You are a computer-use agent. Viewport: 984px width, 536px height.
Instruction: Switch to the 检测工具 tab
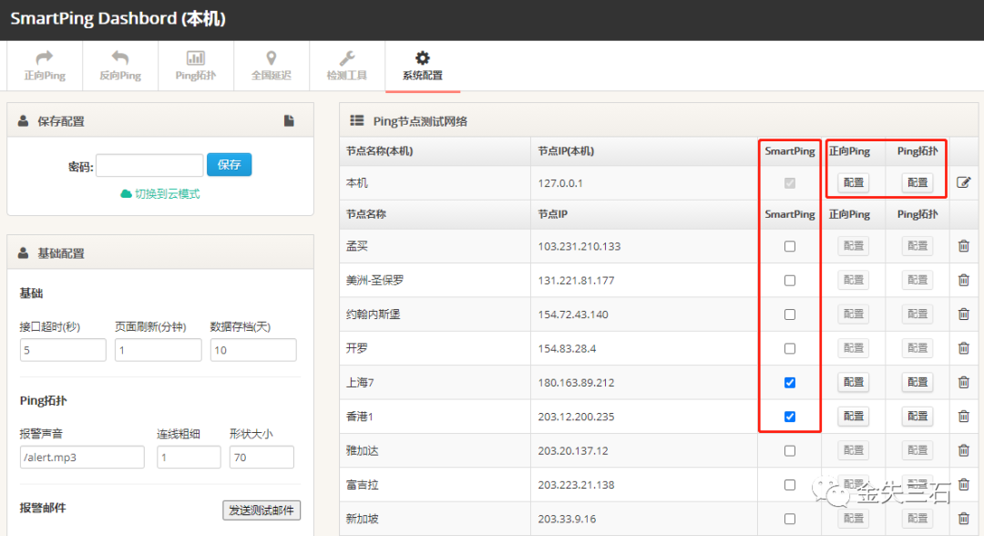click(x=347, y=65)
